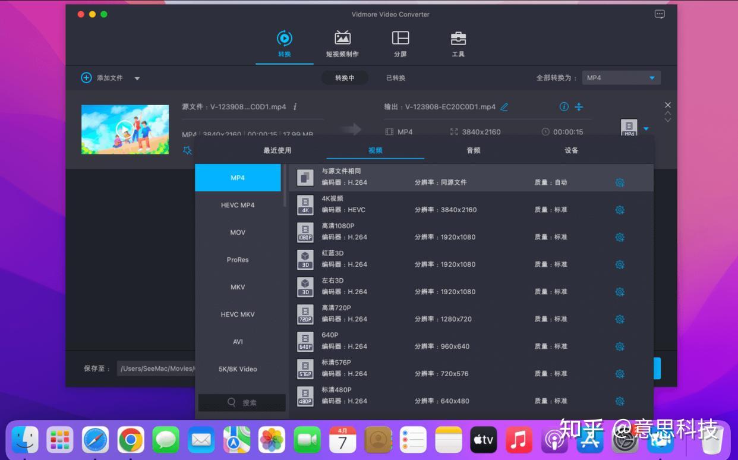Open settings gear for 4K视频 preset
The width and height of the screenshot is (738, 460).
pyautogui.click(x=620, y=209)
